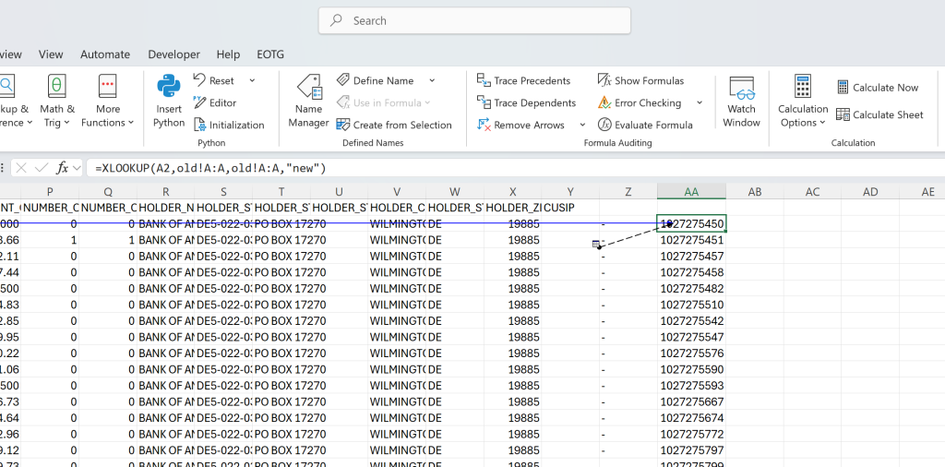
Task: Click the HOLDER_ZI header cell
Action: point(512,208)
